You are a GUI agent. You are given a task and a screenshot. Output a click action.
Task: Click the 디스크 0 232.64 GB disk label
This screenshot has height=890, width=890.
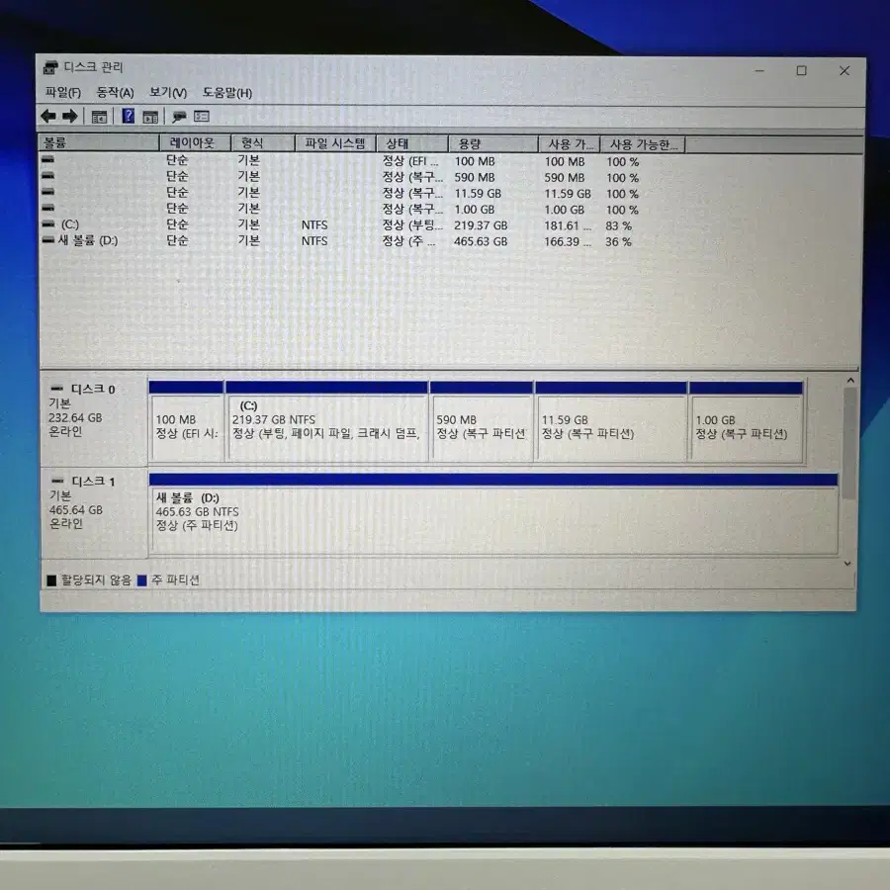[93, 417]
